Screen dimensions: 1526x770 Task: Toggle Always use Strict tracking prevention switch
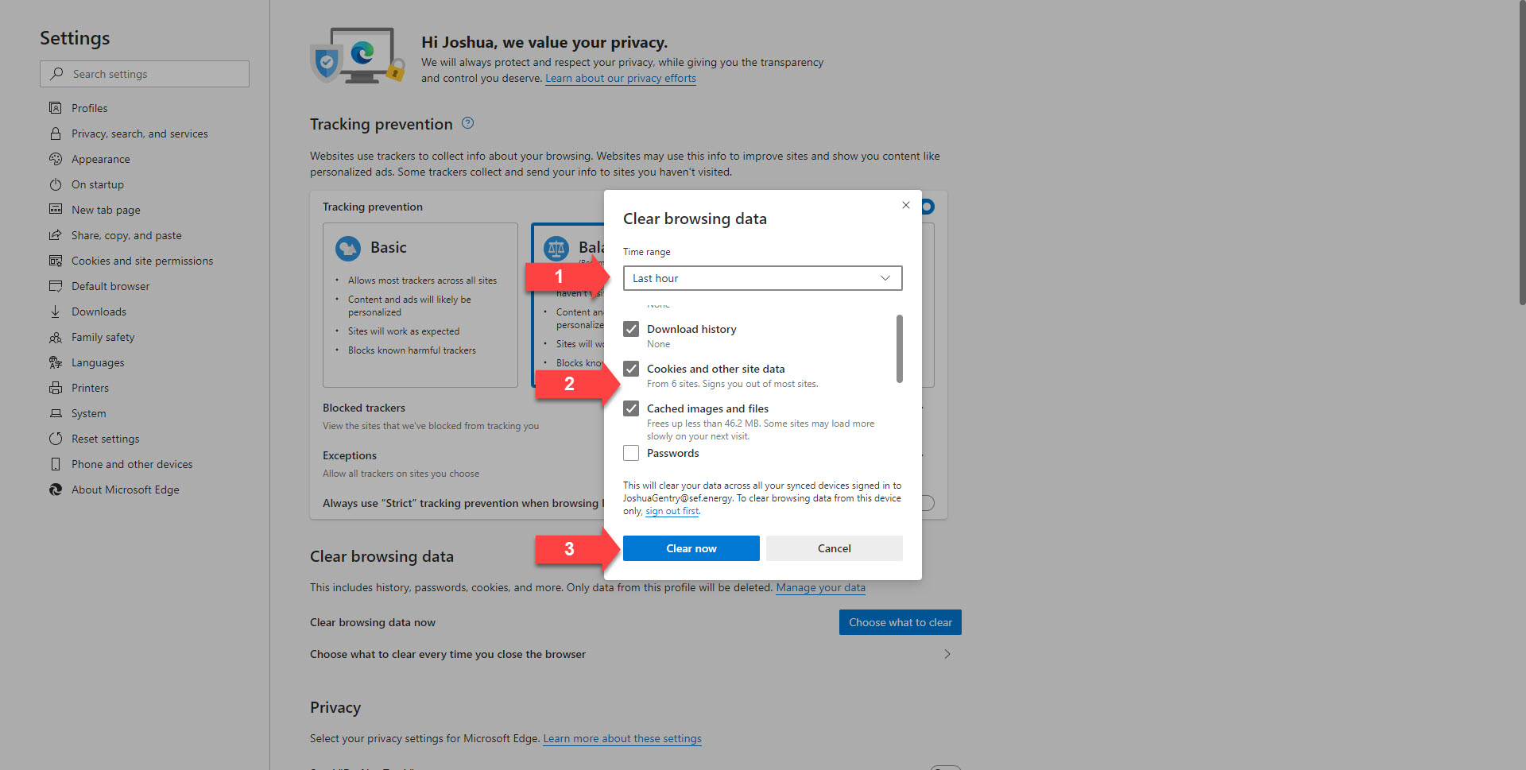coord(928,503)
